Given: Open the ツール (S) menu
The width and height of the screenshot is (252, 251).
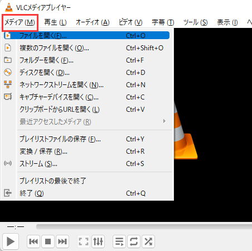Looking at the screenshot, I should click(x=196, y=22).
